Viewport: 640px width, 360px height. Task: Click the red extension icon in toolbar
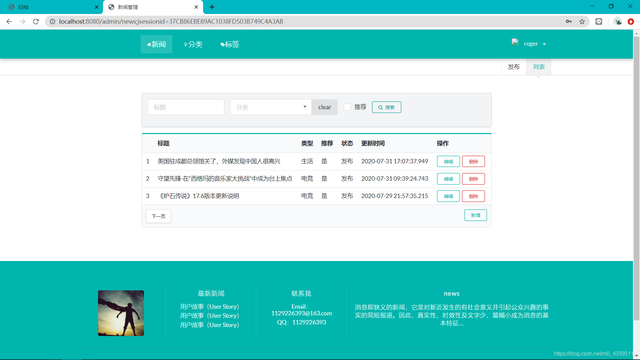click(x=631, y=22)
